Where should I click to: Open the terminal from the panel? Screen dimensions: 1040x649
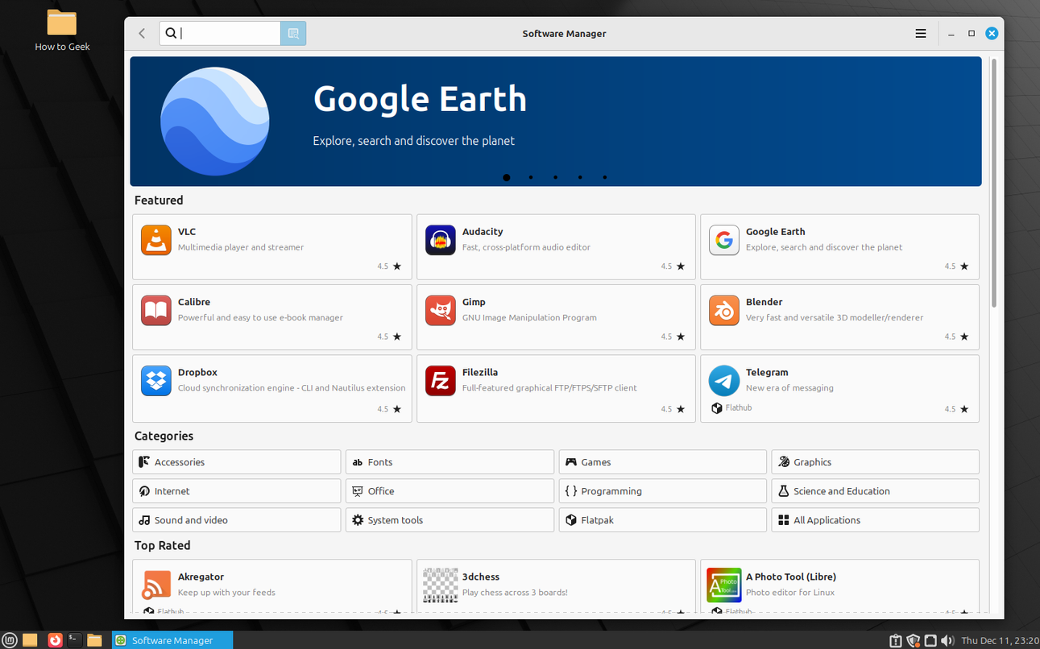[x=74, y=640]
